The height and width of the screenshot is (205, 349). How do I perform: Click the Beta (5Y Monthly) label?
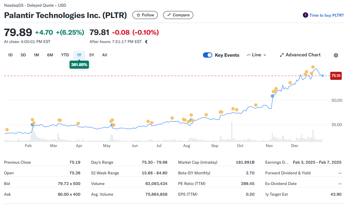pyautogui.click(x=194, y=173)
